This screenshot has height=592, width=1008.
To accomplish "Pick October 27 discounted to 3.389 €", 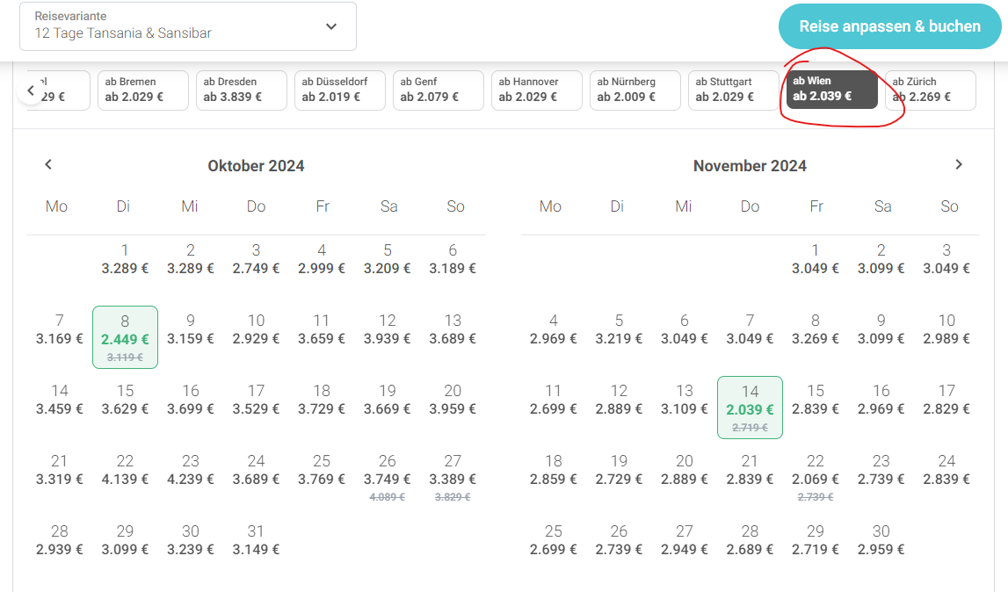I will [x=453, y=478].
